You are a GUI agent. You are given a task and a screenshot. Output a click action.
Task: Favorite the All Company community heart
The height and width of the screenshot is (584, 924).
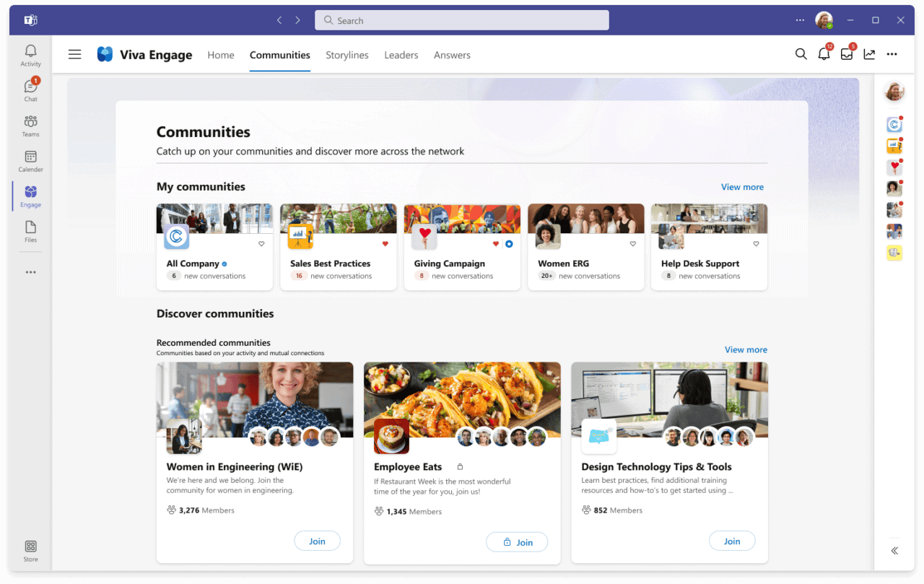click(261, 244)
